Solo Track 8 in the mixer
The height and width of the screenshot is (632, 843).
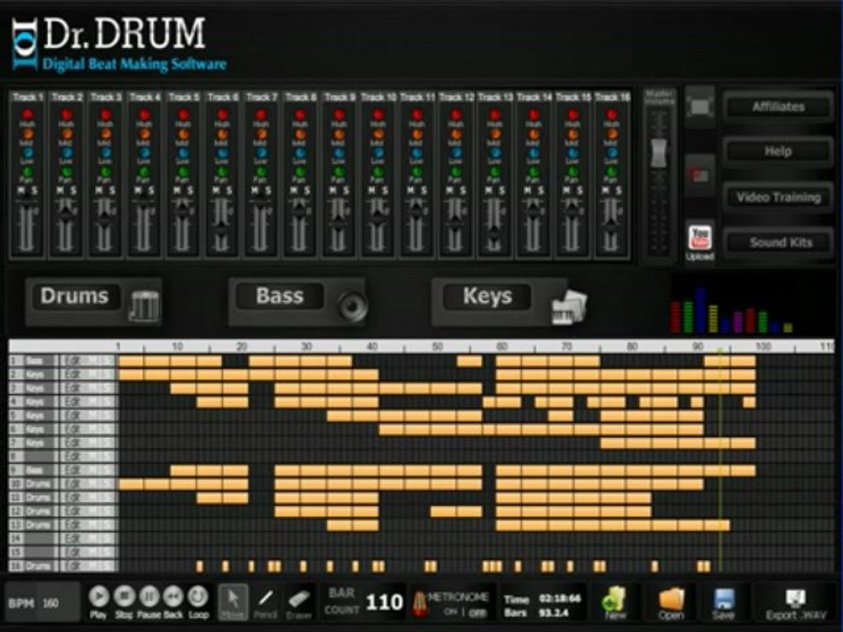click(307, 190)
